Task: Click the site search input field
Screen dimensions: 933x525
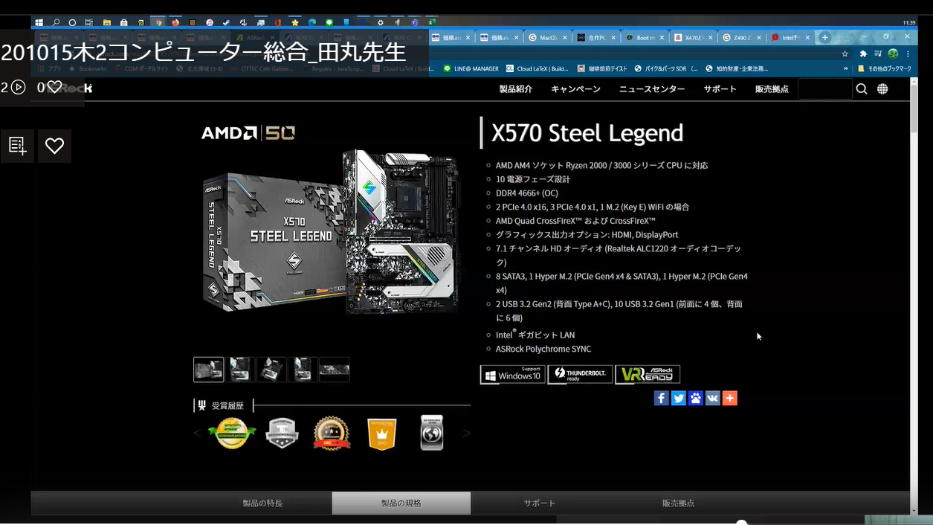Action: (824, 89)
